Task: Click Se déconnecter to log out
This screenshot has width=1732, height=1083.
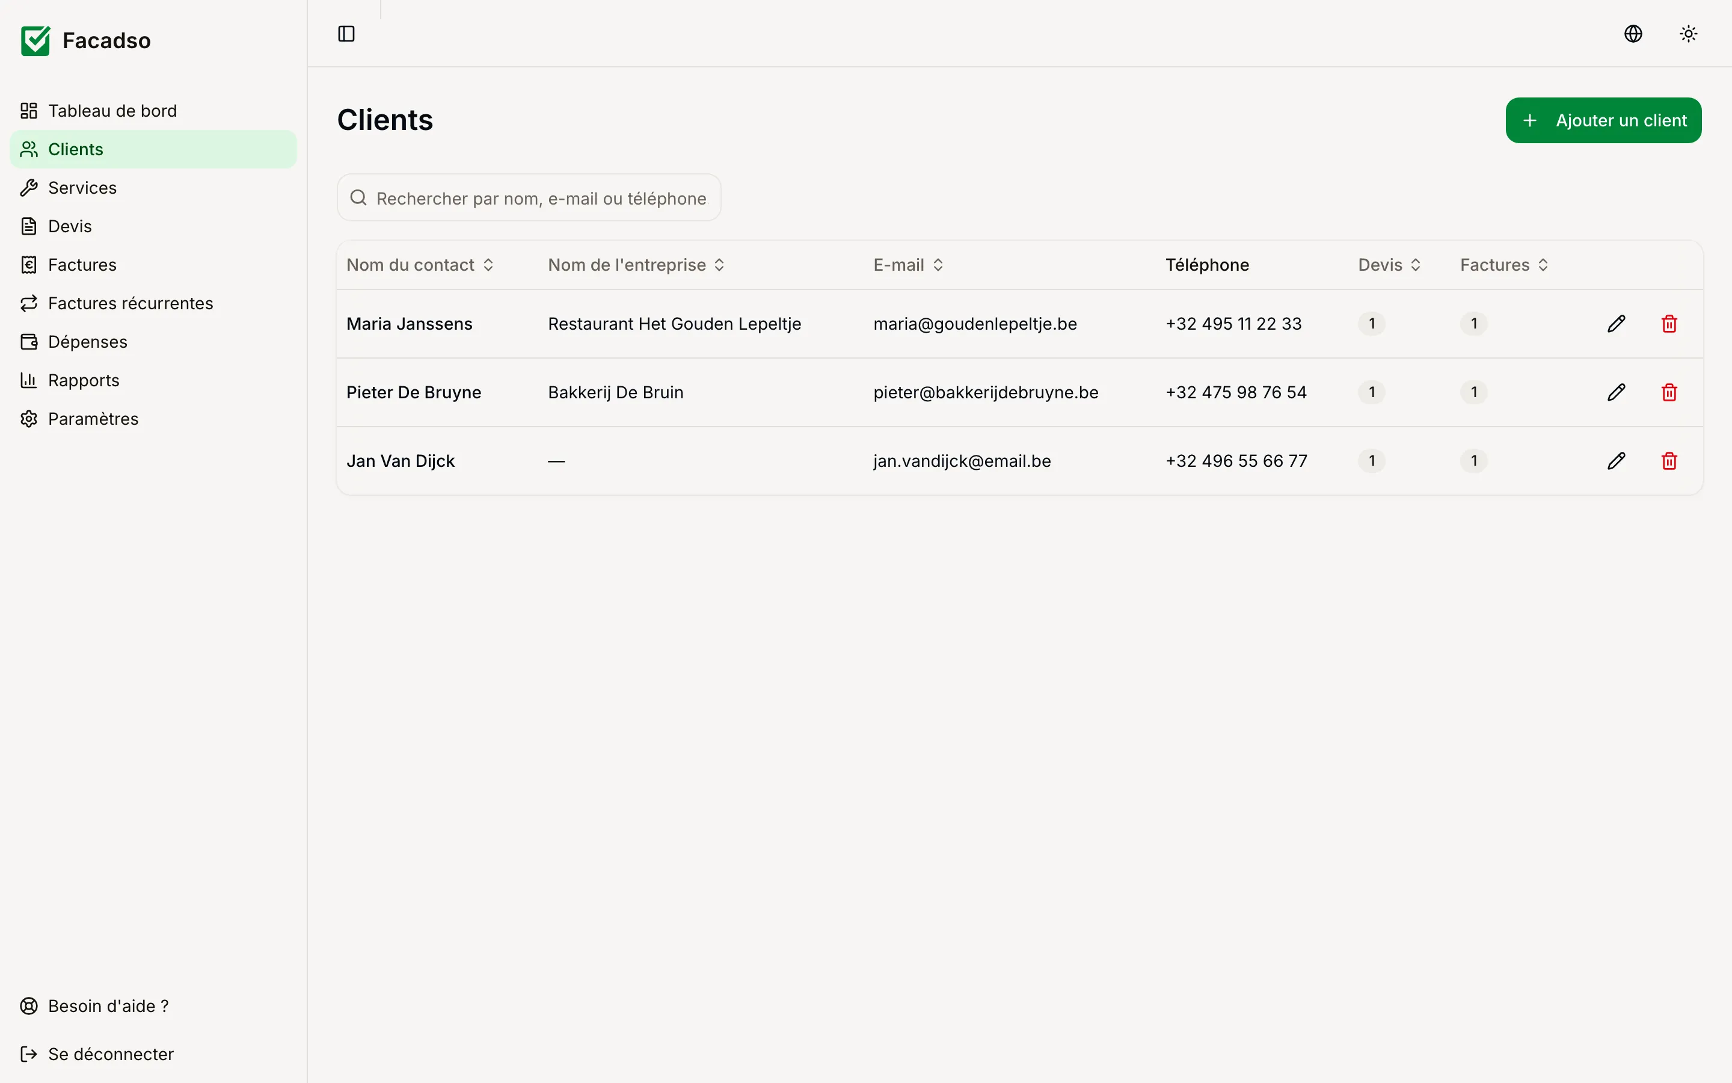Action: [153, 1054]
